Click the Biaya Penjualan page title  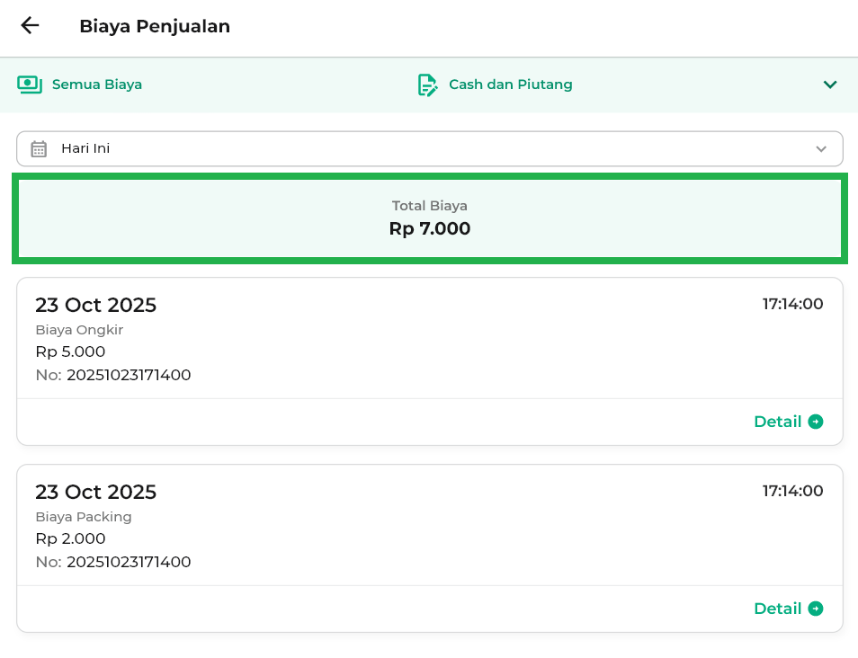[155, 26]
